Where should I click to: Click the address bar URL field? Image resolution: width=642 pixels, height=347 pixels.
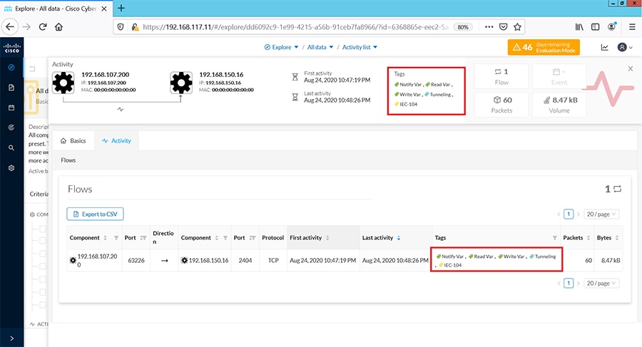pyautogui.click(x=295, y=27)
